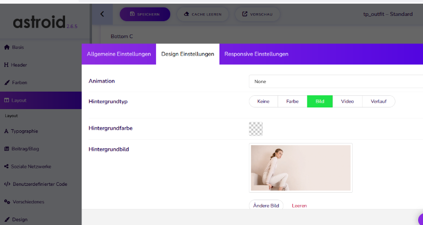Select Keine background type
This screenshot has height=225, width=423.
pyautogui.click(x=263, y=101)
